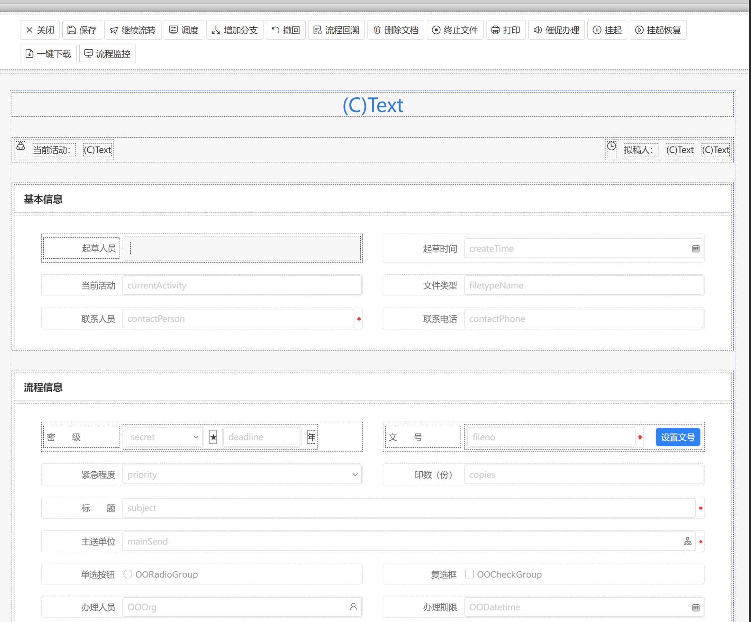
Task: Click the contactPhone input field
Action: [583, 319]
